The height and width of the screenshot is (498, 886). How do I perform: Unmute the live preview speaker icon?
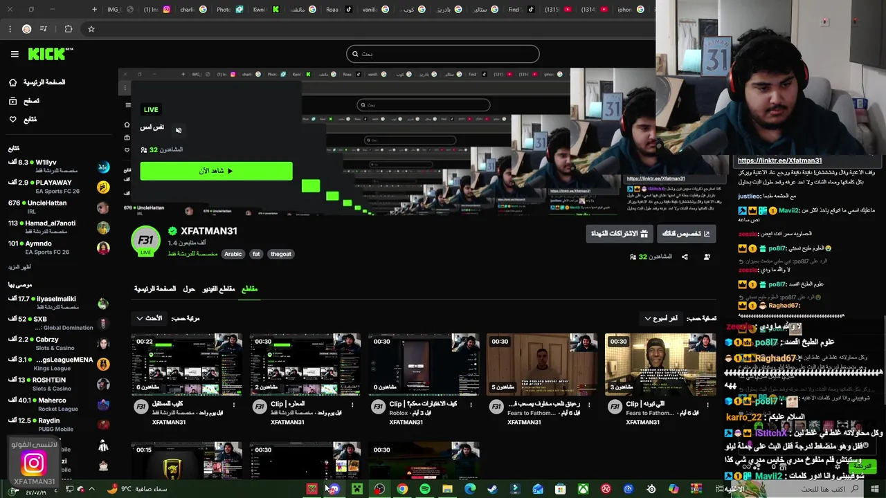[179, 130]
